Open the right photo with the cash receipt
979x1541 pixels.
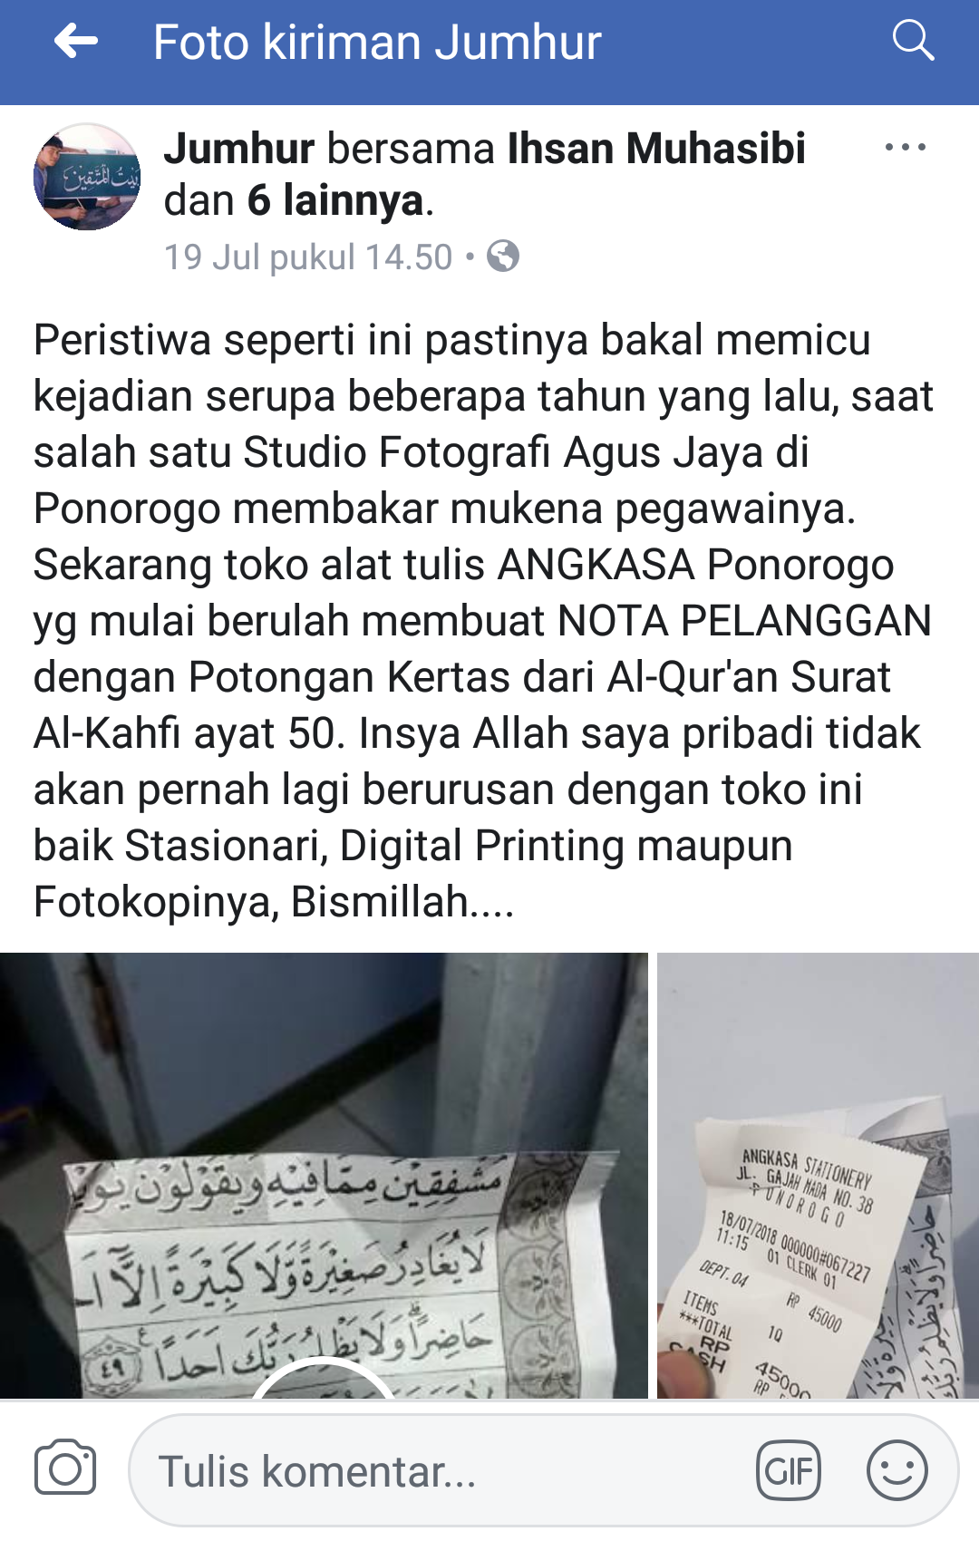[x=818, y=1175]
